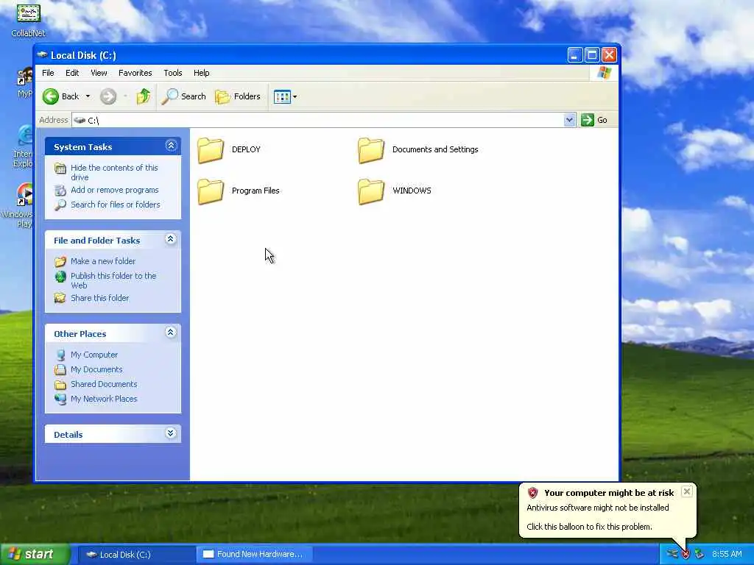Collapse the Other Places panel
Screen dimensions: 754x565
click(171, 333)
